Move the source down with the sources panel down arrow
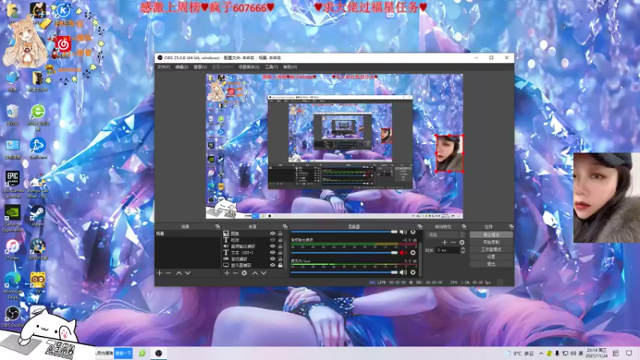This screenshot has height=360, width=640. tap(264, 273)
